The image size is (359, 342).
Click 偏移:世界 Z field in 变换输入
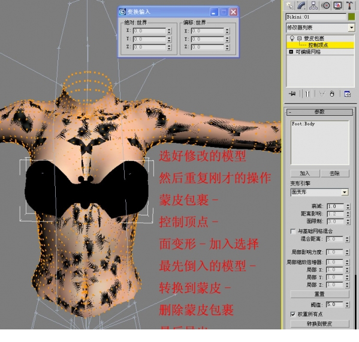(x=207, y=47)
